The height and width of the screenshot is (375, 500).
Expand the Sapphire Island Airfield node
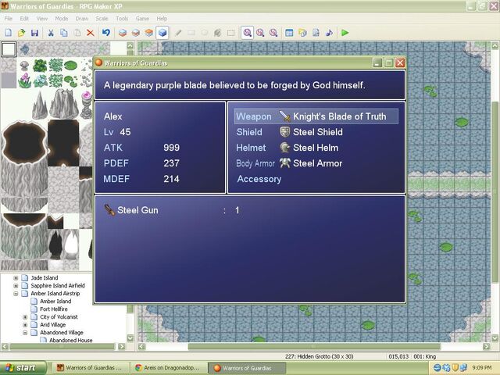[x=16, y=286]
